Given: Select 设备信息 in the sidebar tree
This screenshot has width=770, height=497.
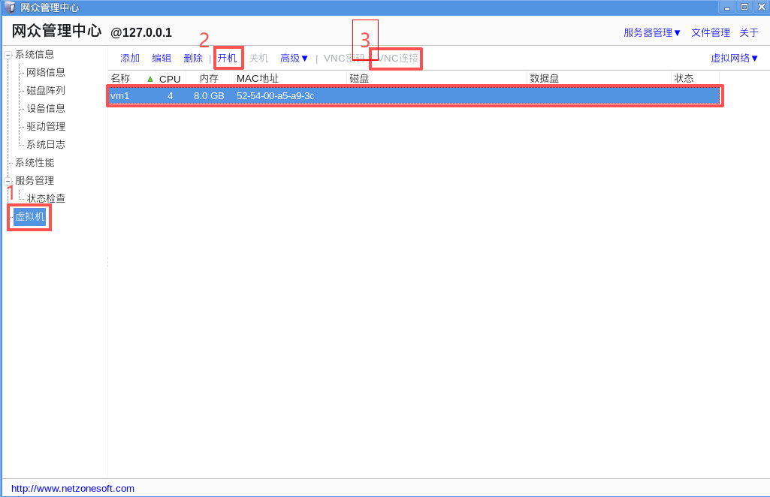Looking at the screenshot, I should pos(46,108).
